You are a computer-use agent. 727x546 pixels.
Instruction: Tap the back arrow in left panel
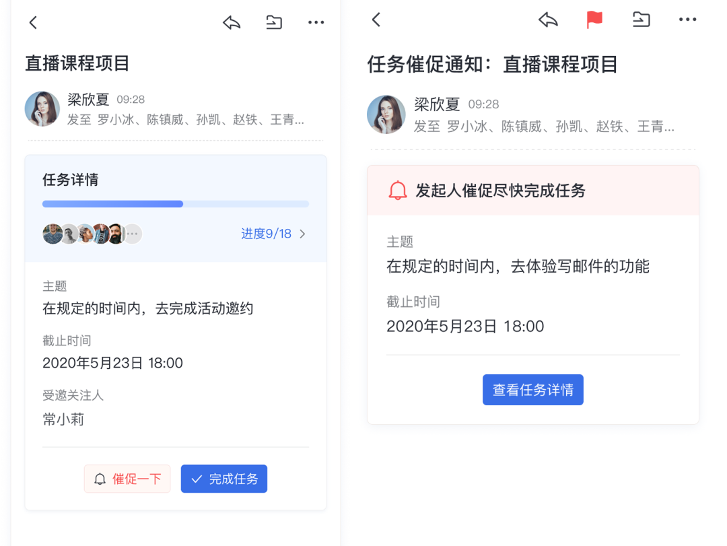point(33,22)
